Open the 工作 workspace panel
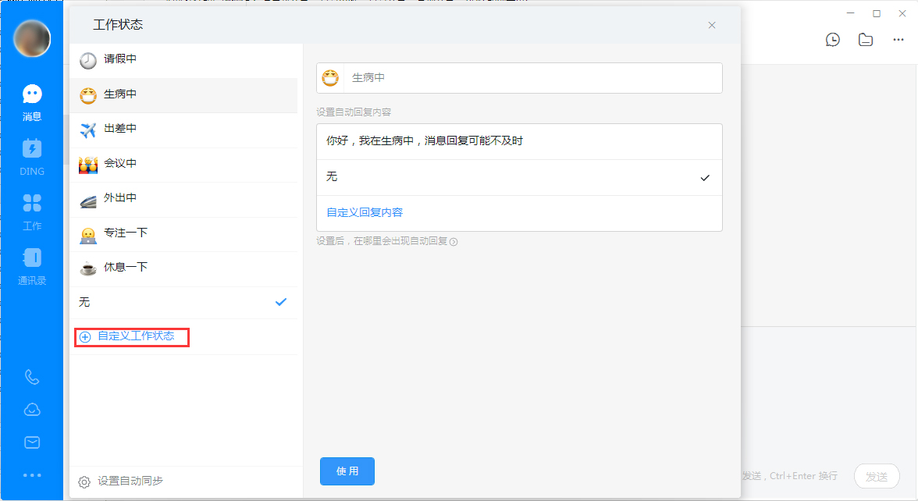This screenshot has height=501, width=918. coord(31,211)
